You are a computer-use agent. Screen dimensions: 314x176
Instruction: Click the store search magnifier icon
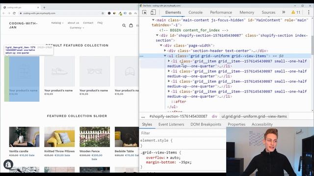(x=124, y=25)
